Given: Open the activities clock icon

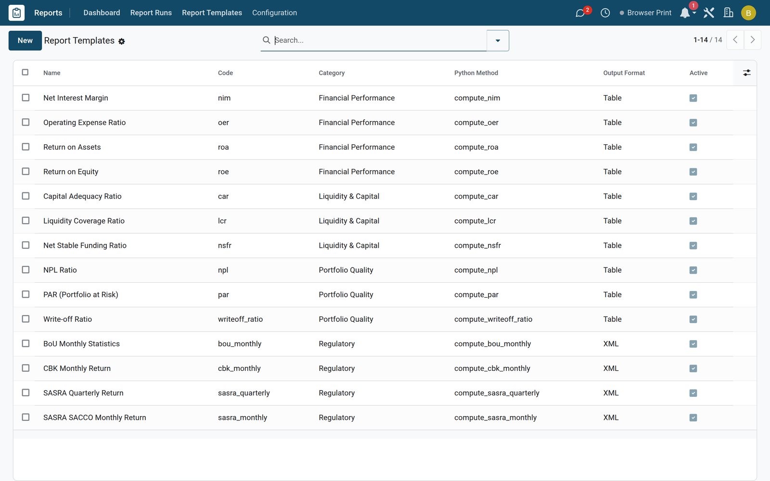Looking at the screenshot, I should [605, 13].
